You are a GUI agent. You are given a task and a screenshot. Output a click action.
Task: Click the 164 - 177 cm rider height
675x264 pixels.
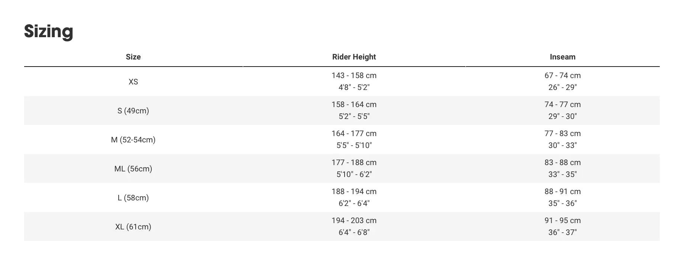pos(354,133)
